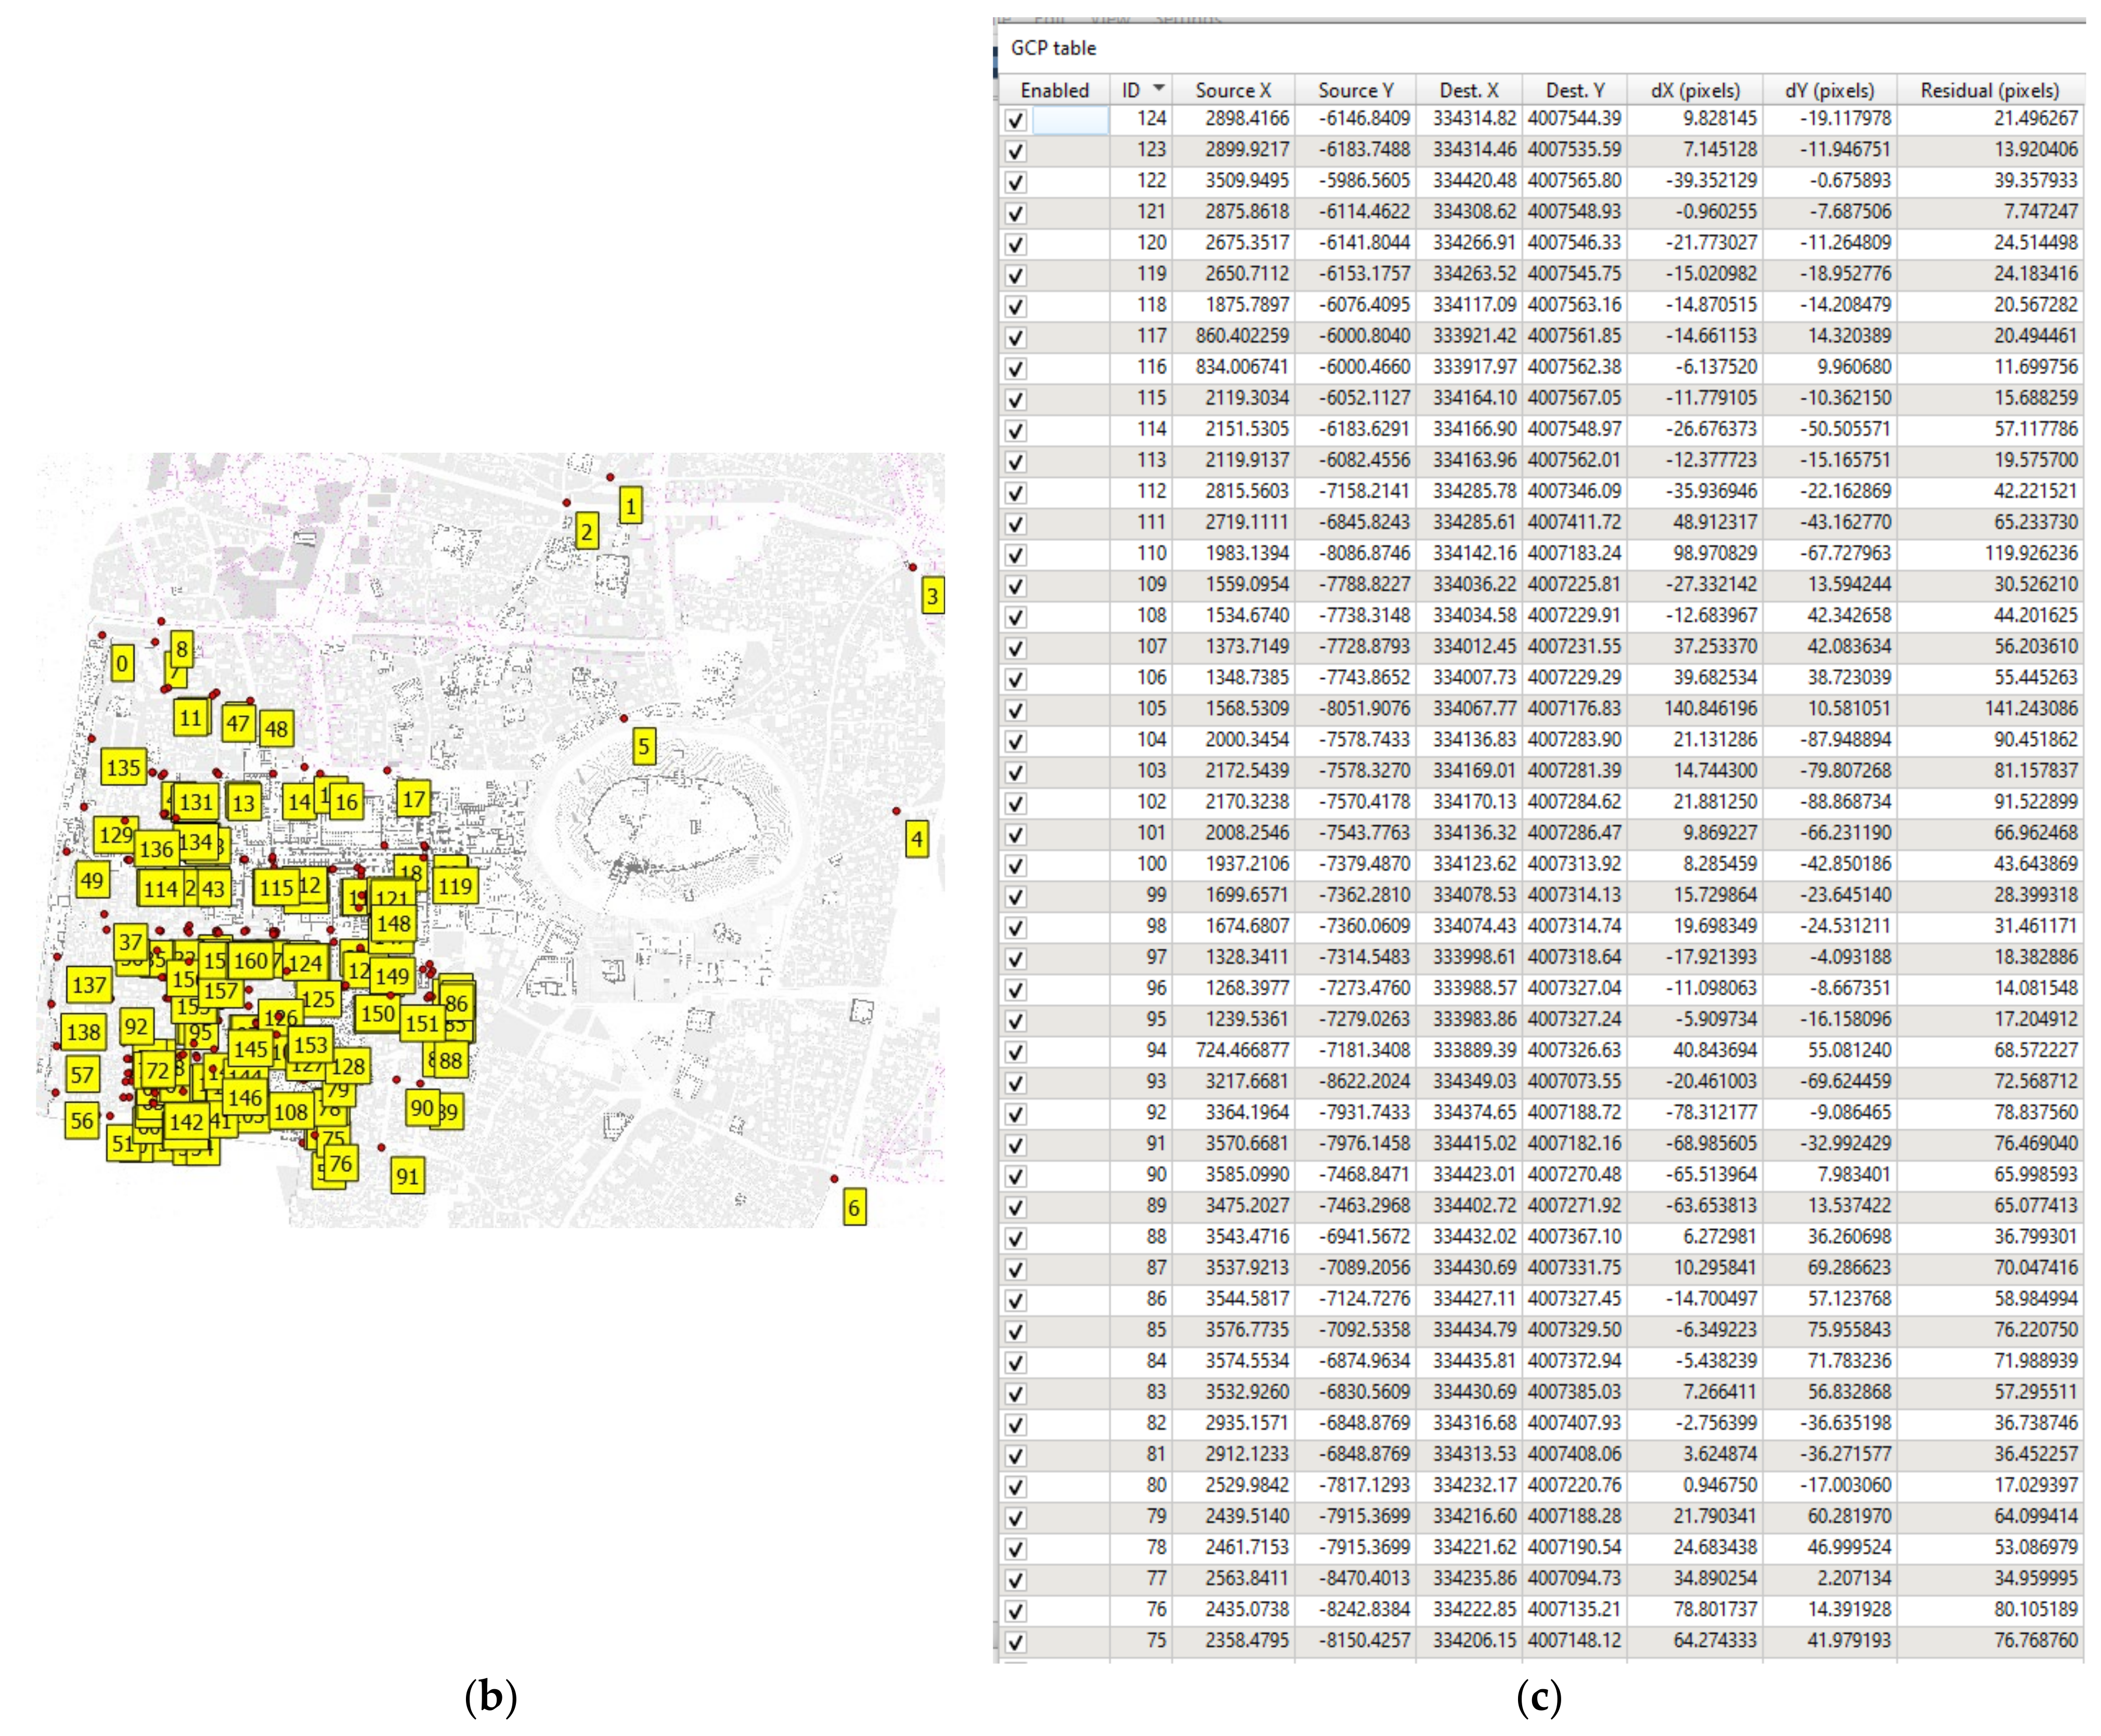This screenshot has height=1736, width=2101.
Task: Select the GCP table panel title
Action: coord(1053,48)
